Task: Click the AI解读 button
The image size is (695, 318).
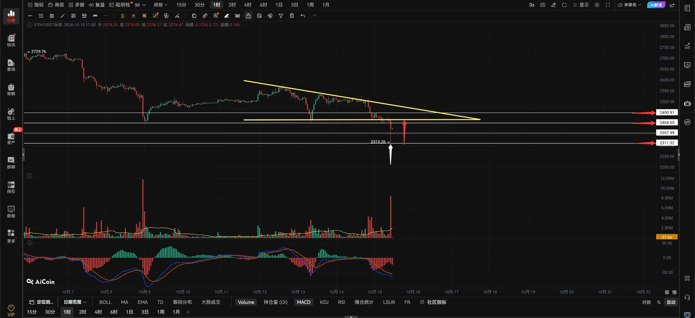Action: pyautogui.click(x=656, y=5)
